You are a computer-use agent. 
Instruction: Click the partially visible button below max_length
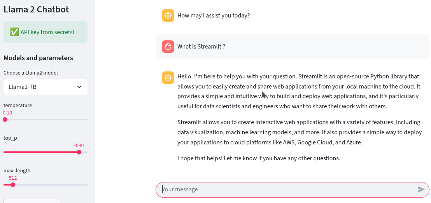[32, 201]
